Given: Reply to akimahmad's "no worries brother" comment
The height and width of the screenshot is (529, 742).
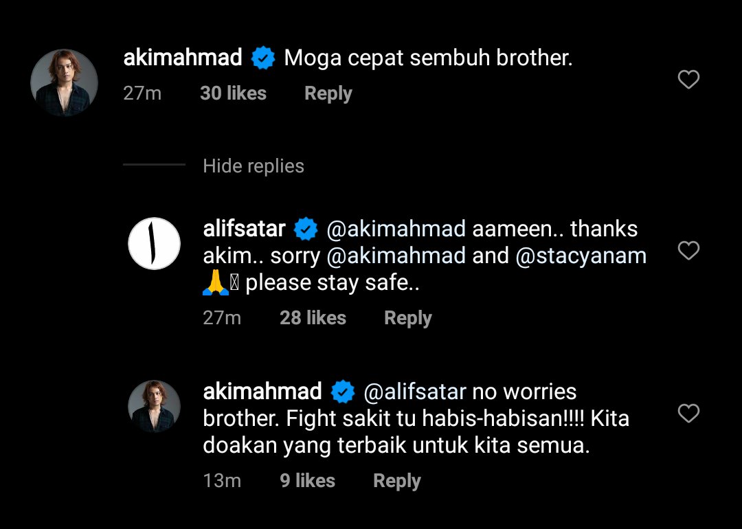Looking at the screenshot, I should click(396, 481).
